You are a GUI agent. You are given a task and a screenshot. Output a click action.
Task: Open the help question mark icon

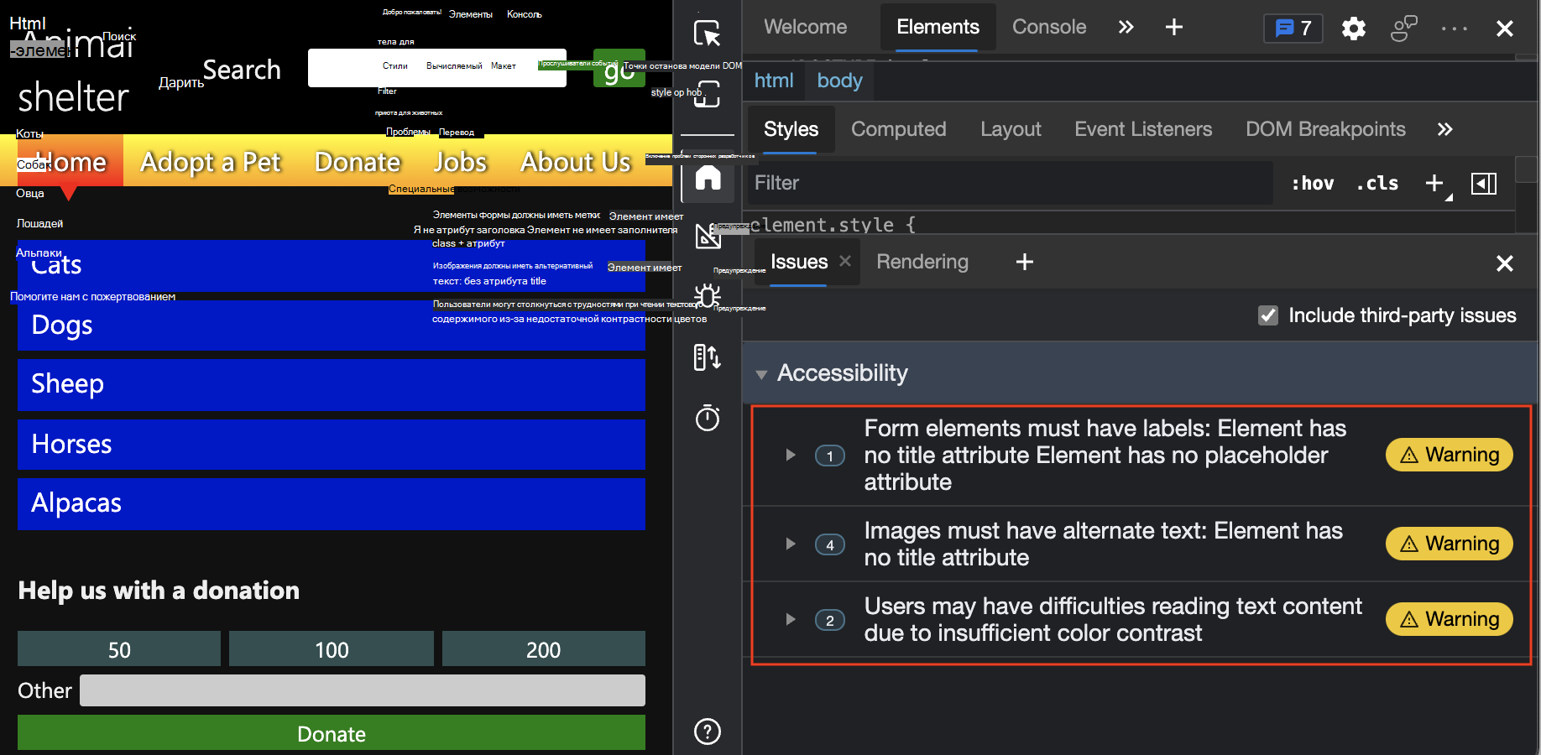point(707,732)
